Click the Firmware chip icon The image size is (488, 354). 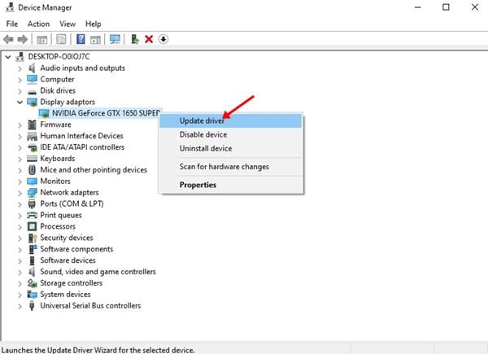[32, 125]
